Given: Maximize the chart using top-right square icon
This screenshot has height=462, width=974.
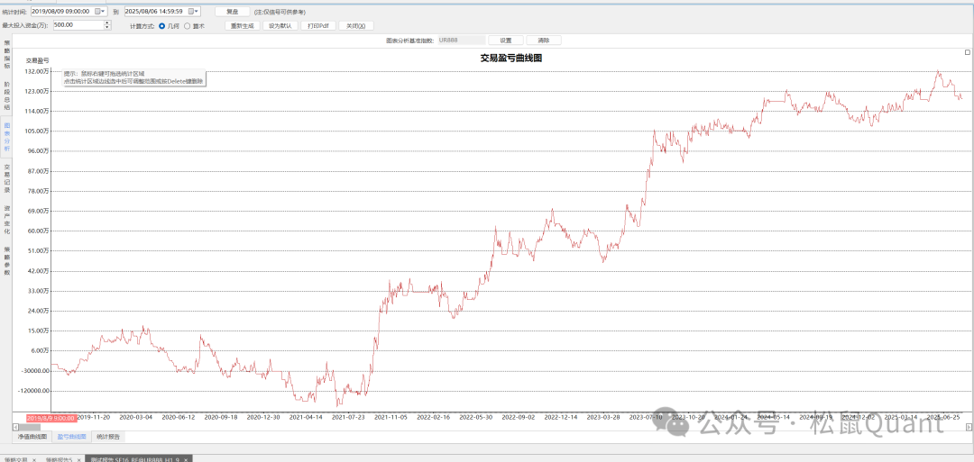Looking at the screenshot, I should 968,53.
